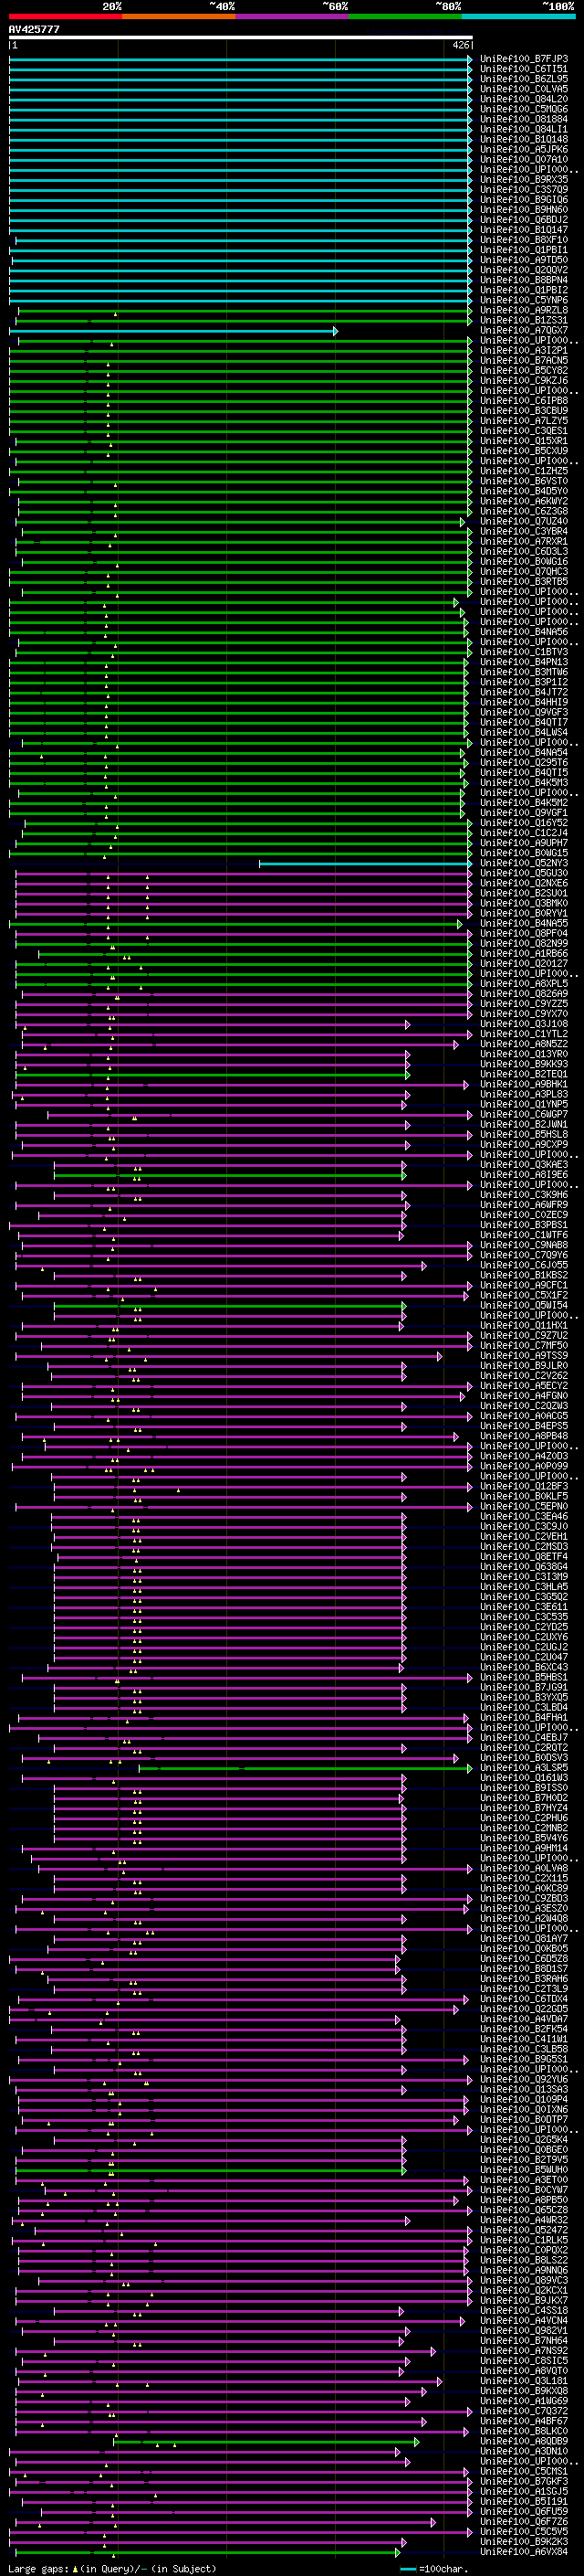The height and width of the screenshot is (2576, 584).
Task: Open the UniRef100_C6TI51 hit
Action: (524, 69)
